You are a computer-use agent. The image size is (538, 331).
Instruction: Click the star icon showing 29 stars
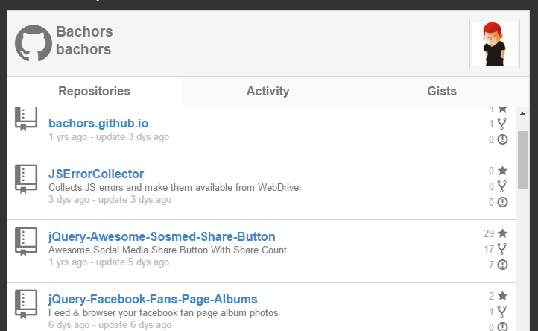[x=502, y=233]
